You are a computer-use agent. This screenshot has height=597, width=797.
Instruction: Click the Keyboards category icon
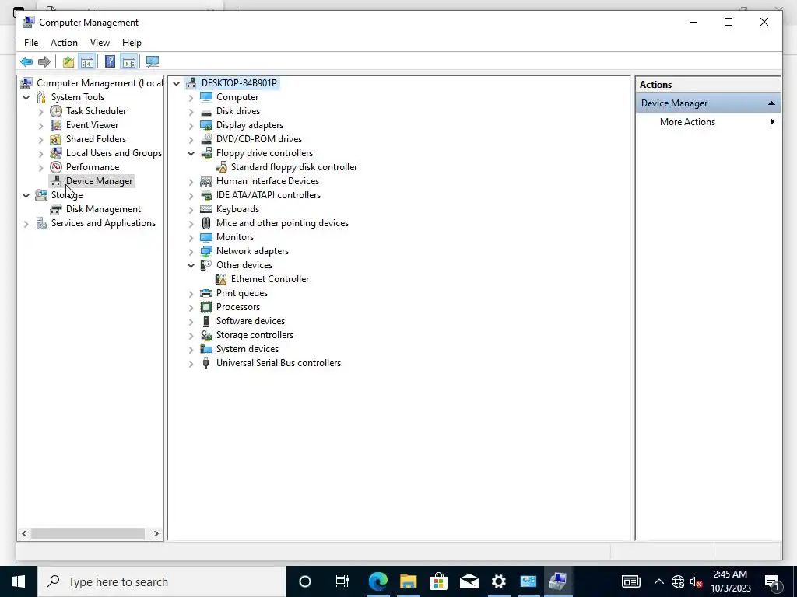coord(205,209)
